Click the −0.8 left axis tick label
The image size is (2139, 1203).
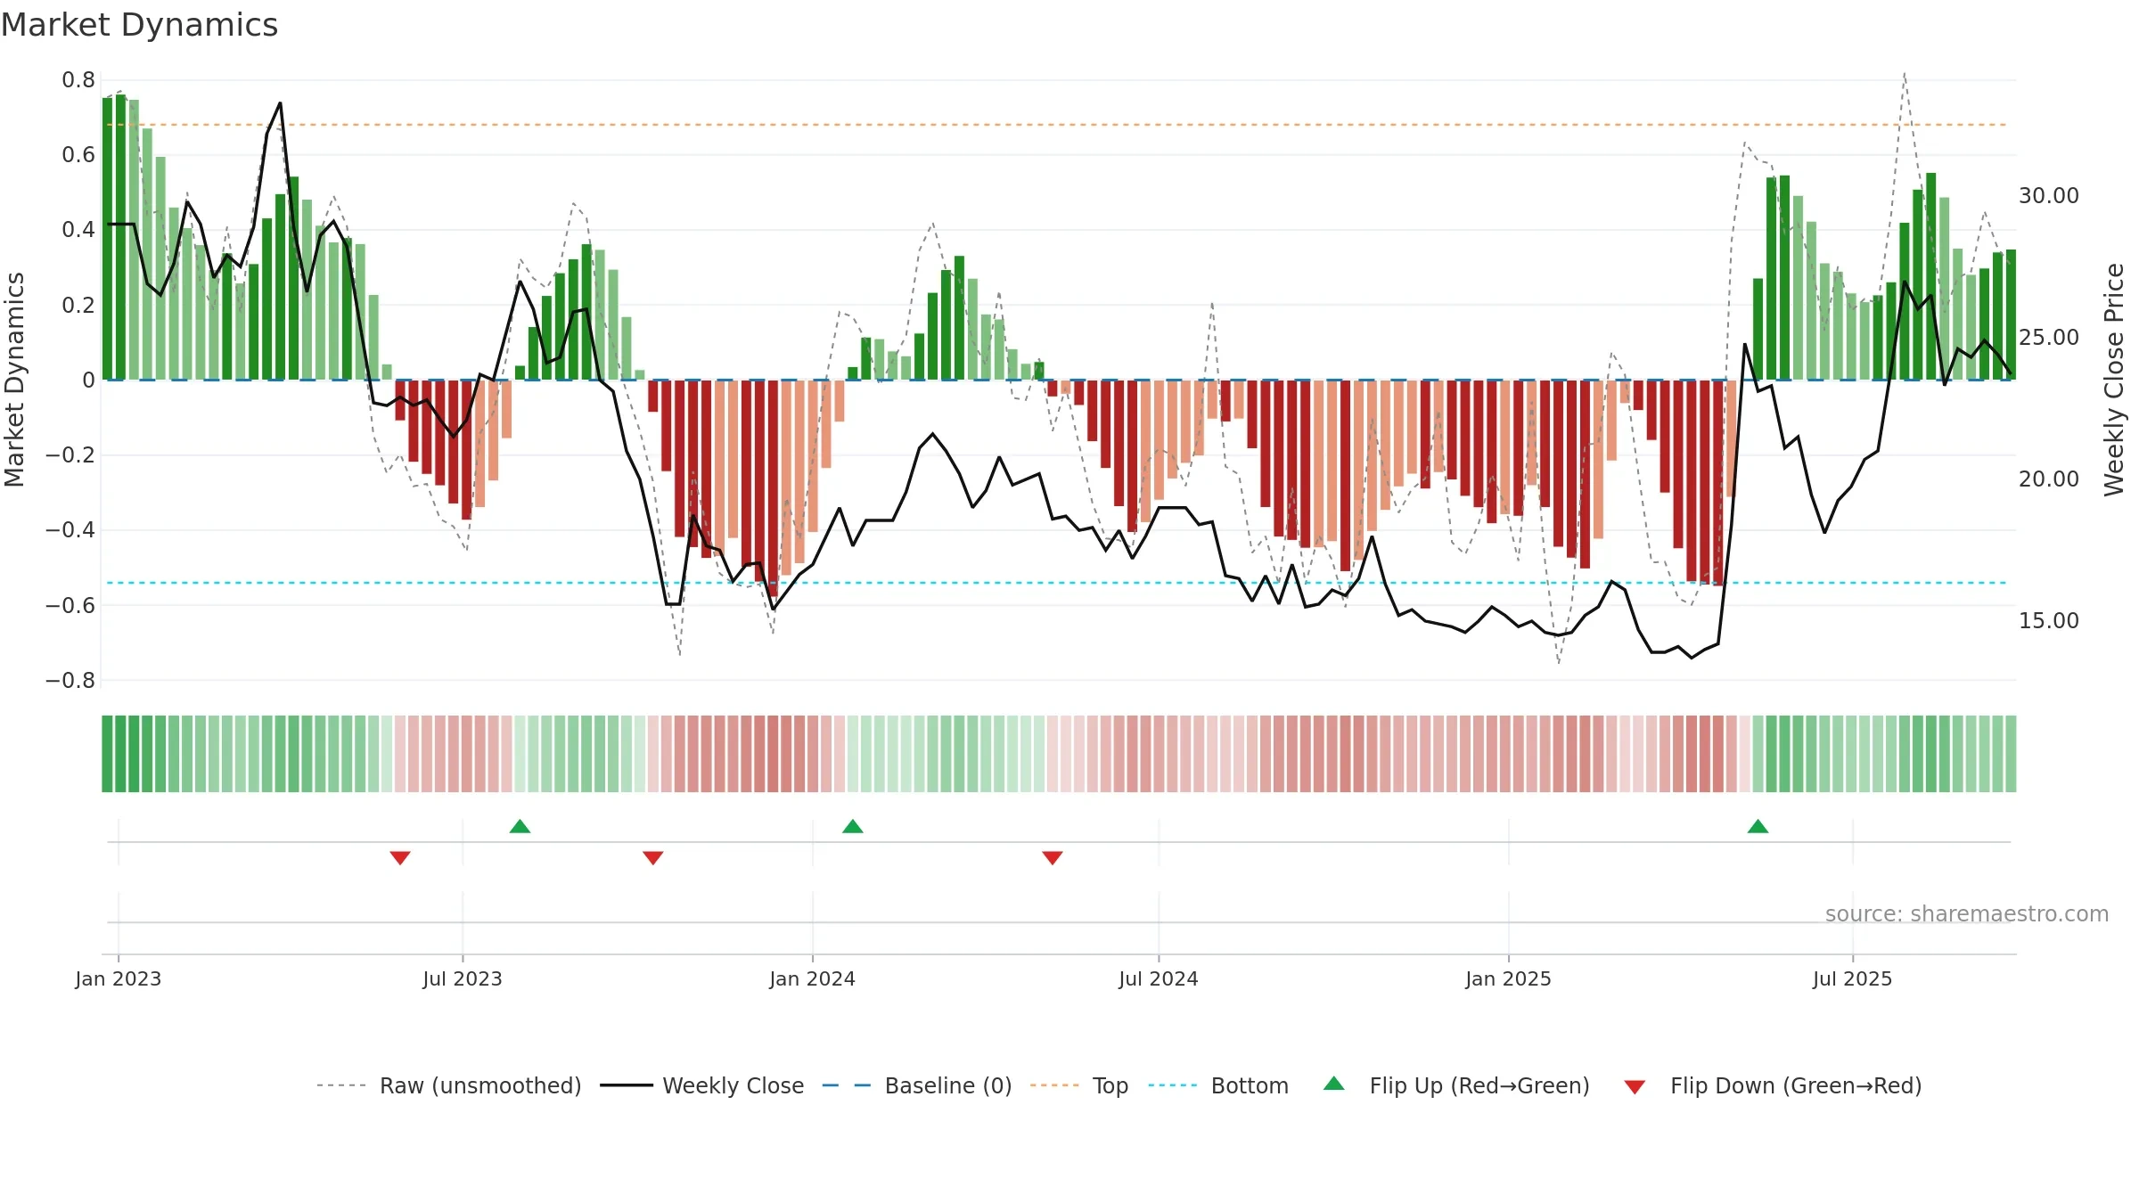70,681
